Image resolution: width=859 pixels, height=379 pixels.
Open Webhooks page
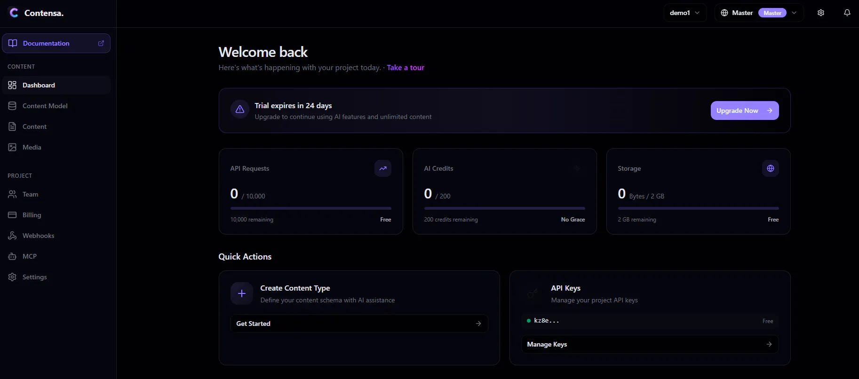pos(56,236)
